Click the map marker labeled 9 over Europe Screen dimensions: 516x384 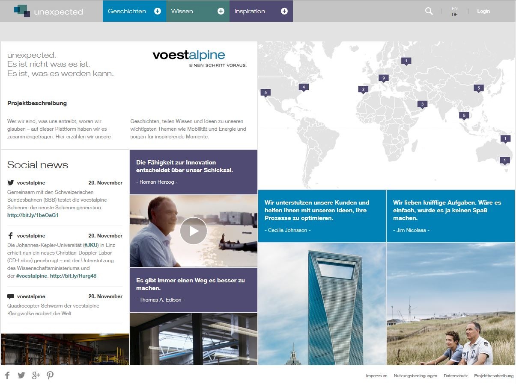click(x=383, y=78)
